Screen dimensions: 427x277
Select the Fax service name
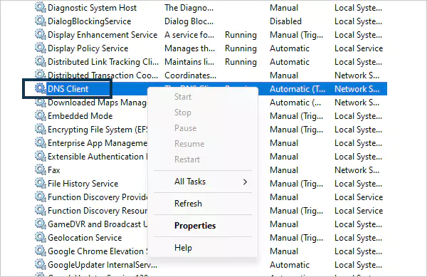54,170
